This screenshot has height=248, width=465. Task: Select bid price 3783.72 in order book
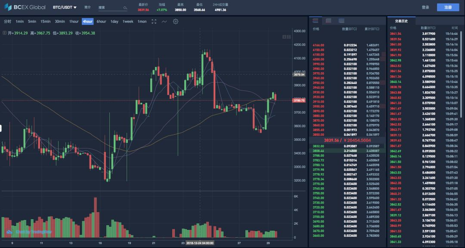point(318,160)
